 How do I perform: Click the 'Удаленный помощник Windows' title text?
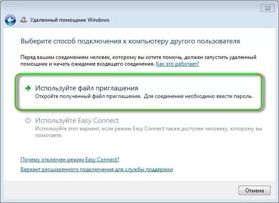click(70, 20)
